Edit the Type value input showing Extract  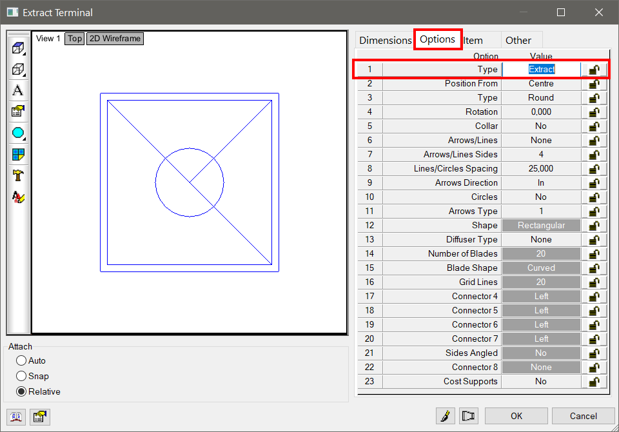click(x=542, y=69)
